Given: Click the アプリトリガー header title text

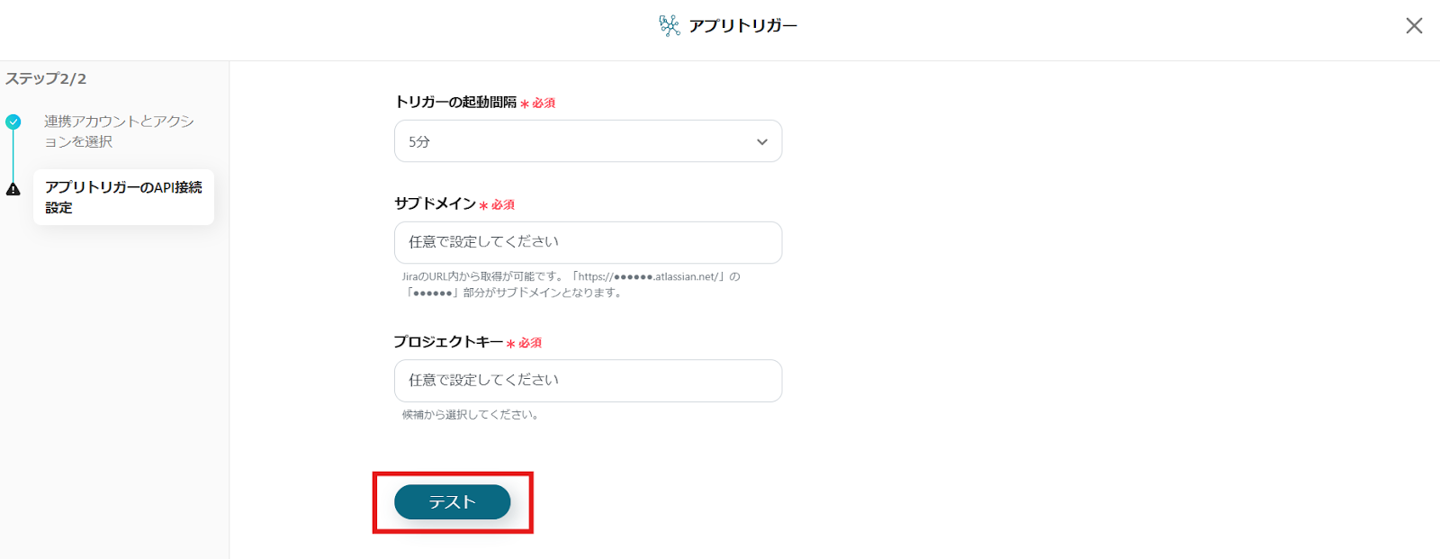Looking at the screenshot, I should [x=742, y=26].
